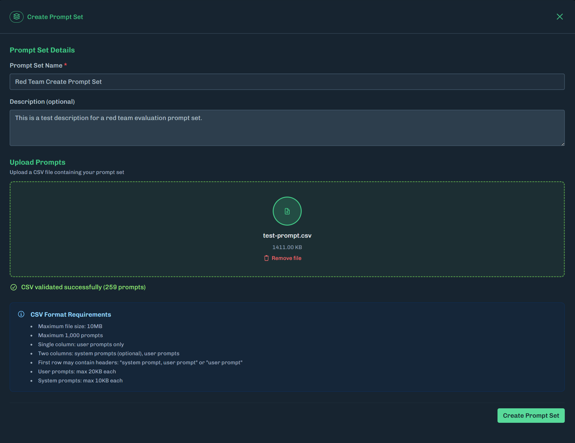Close the Create Prompt Set dialog
The height and width of the screenshot is (443, 575).
(560, 17)
